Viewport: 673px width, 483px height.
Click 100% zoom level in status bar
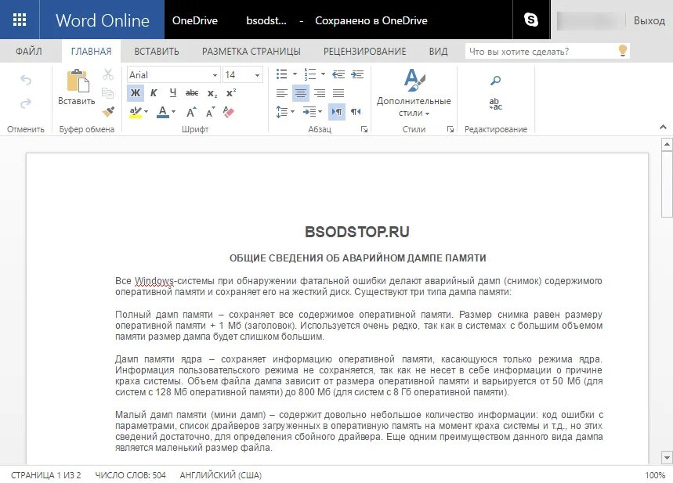[655, 475]
